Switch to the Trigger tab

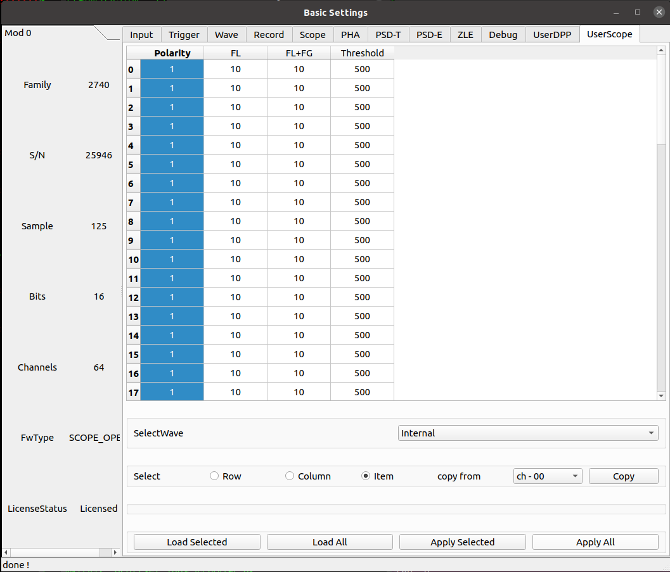click(184, 35)
